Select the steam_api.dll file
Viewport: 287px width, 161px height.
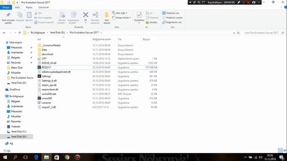97,85
